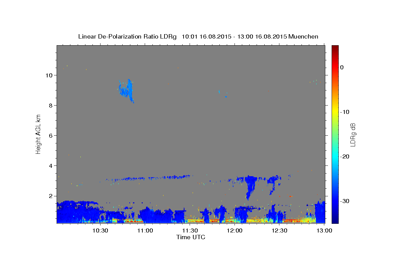This screenshot has width=402, height=268.
Task: Click the 'LDRg dB' colorbar label
Action: (x=353, y=135)
